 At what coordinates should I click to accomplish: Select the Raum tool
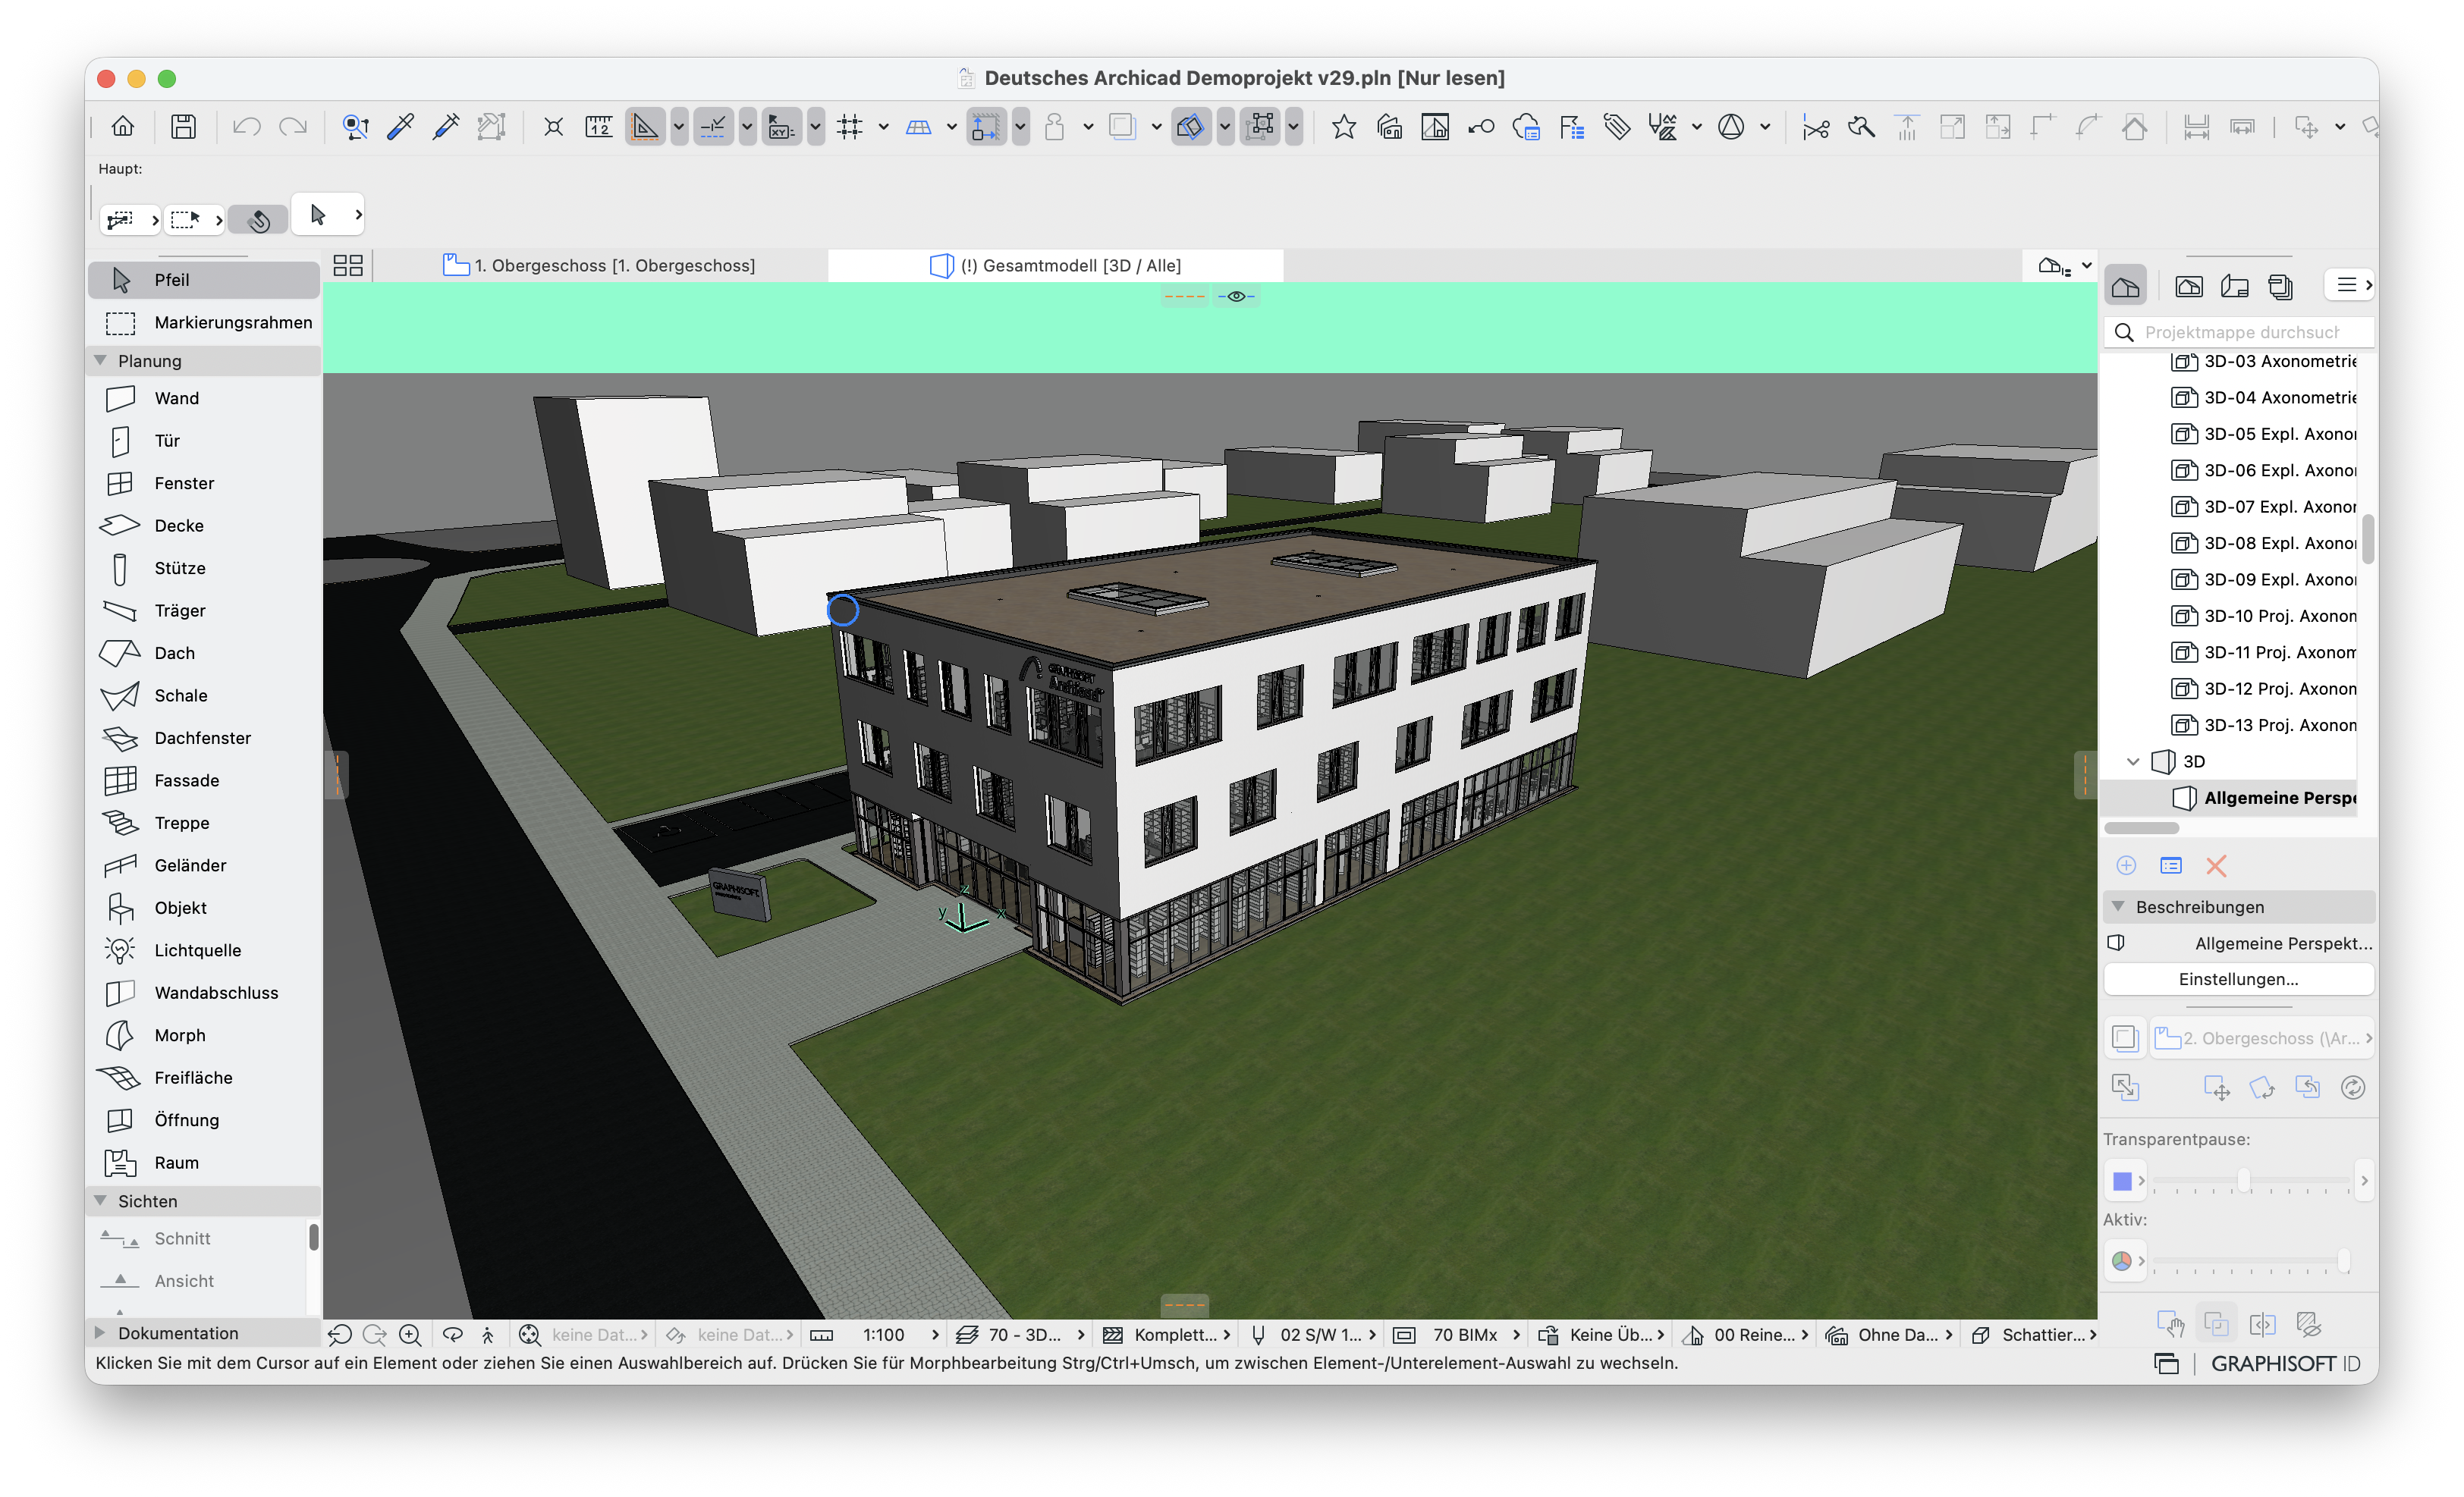(204, 1163)
